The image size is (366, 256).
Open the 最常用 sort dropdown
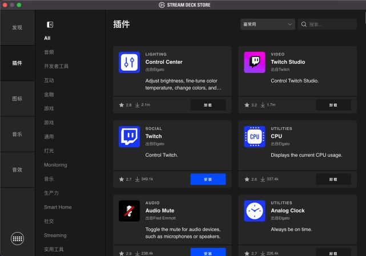[x=267, y=25]
